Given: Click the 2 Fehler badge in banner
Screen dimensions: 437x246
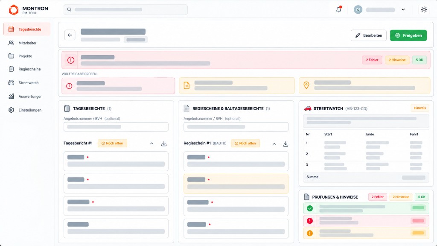Looking at the screenshot, I should [x=372, y=60].
